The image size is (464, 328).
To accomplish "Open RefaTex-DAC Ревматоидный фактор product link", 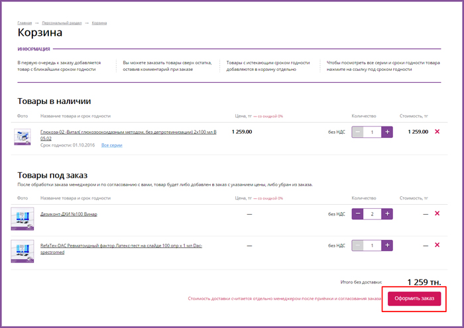I will (121, 245).
